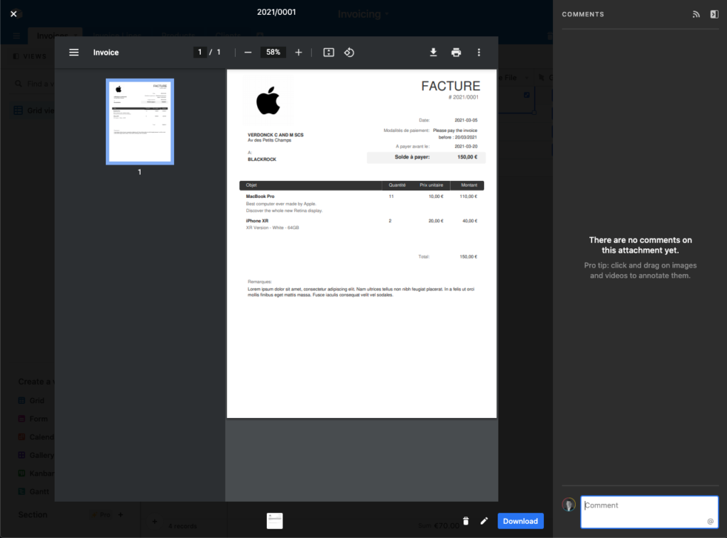Click the '40,00 €' amount
Screen dimensions: 727x538
(x=470, y=221)
